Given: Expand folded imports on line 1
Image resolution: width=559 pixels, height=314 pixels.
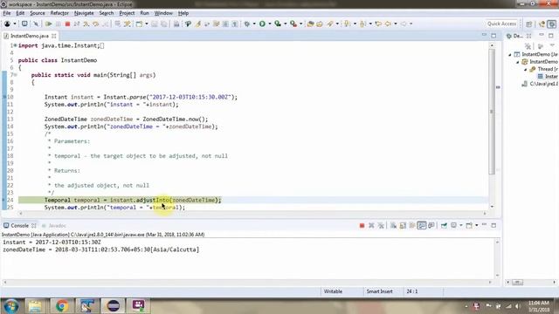Looking at the screenshot, I should [x=15, y=45].
